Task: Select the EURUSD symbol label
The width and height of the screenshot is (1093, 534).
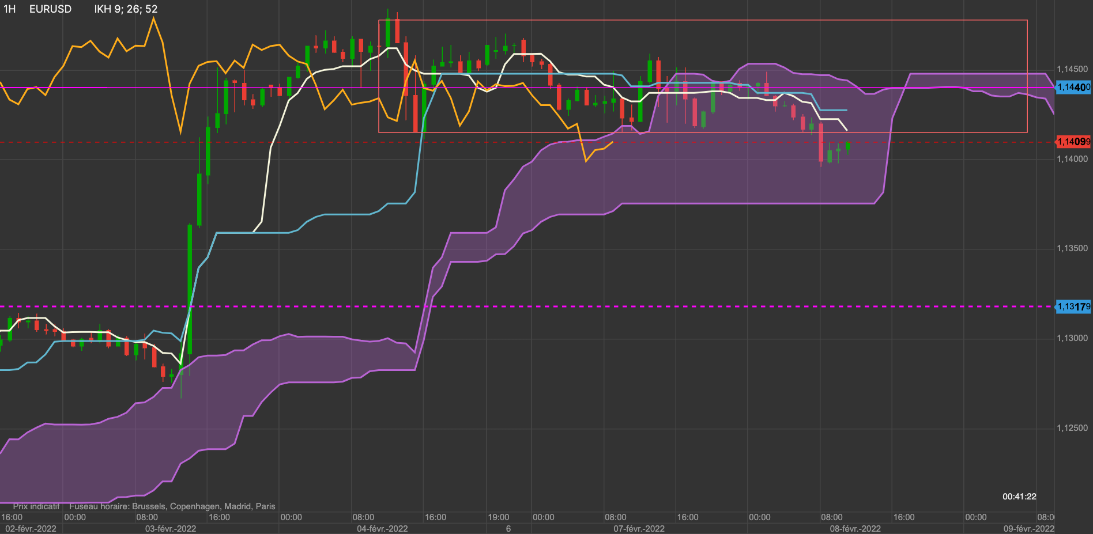Action: [51, 9]
